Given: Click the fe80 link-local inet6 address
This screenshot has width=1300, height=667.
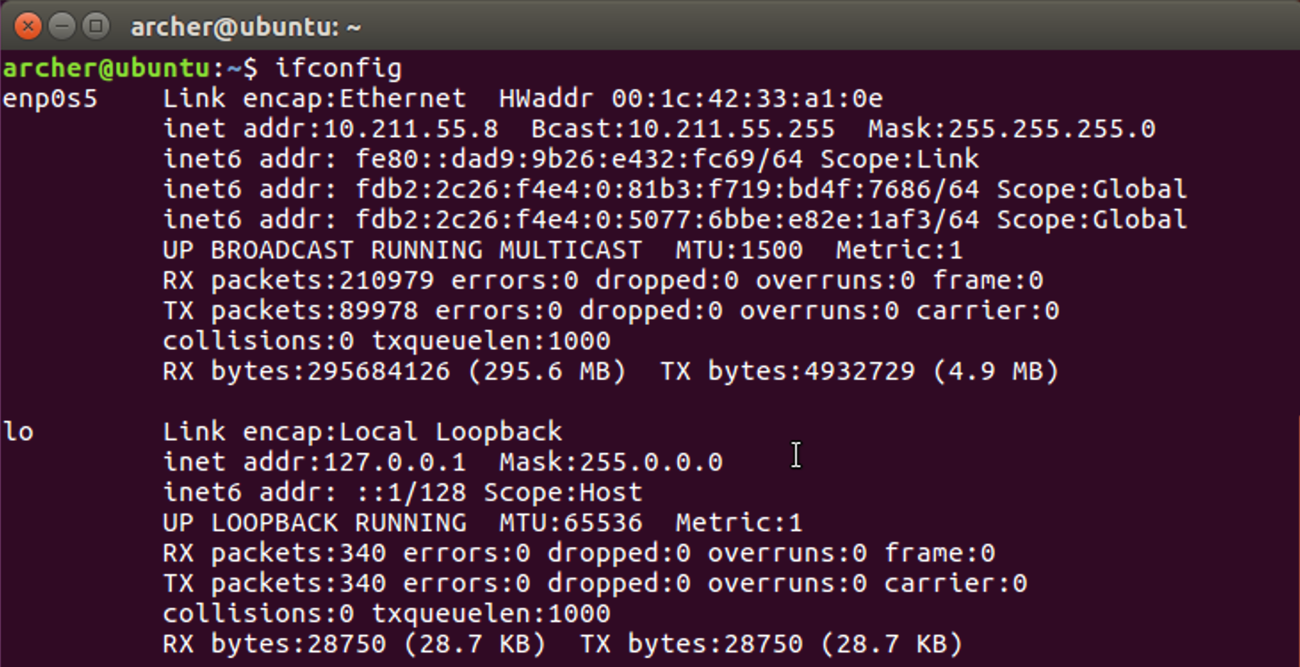Looking at the screenshot, I should (579, 159).
